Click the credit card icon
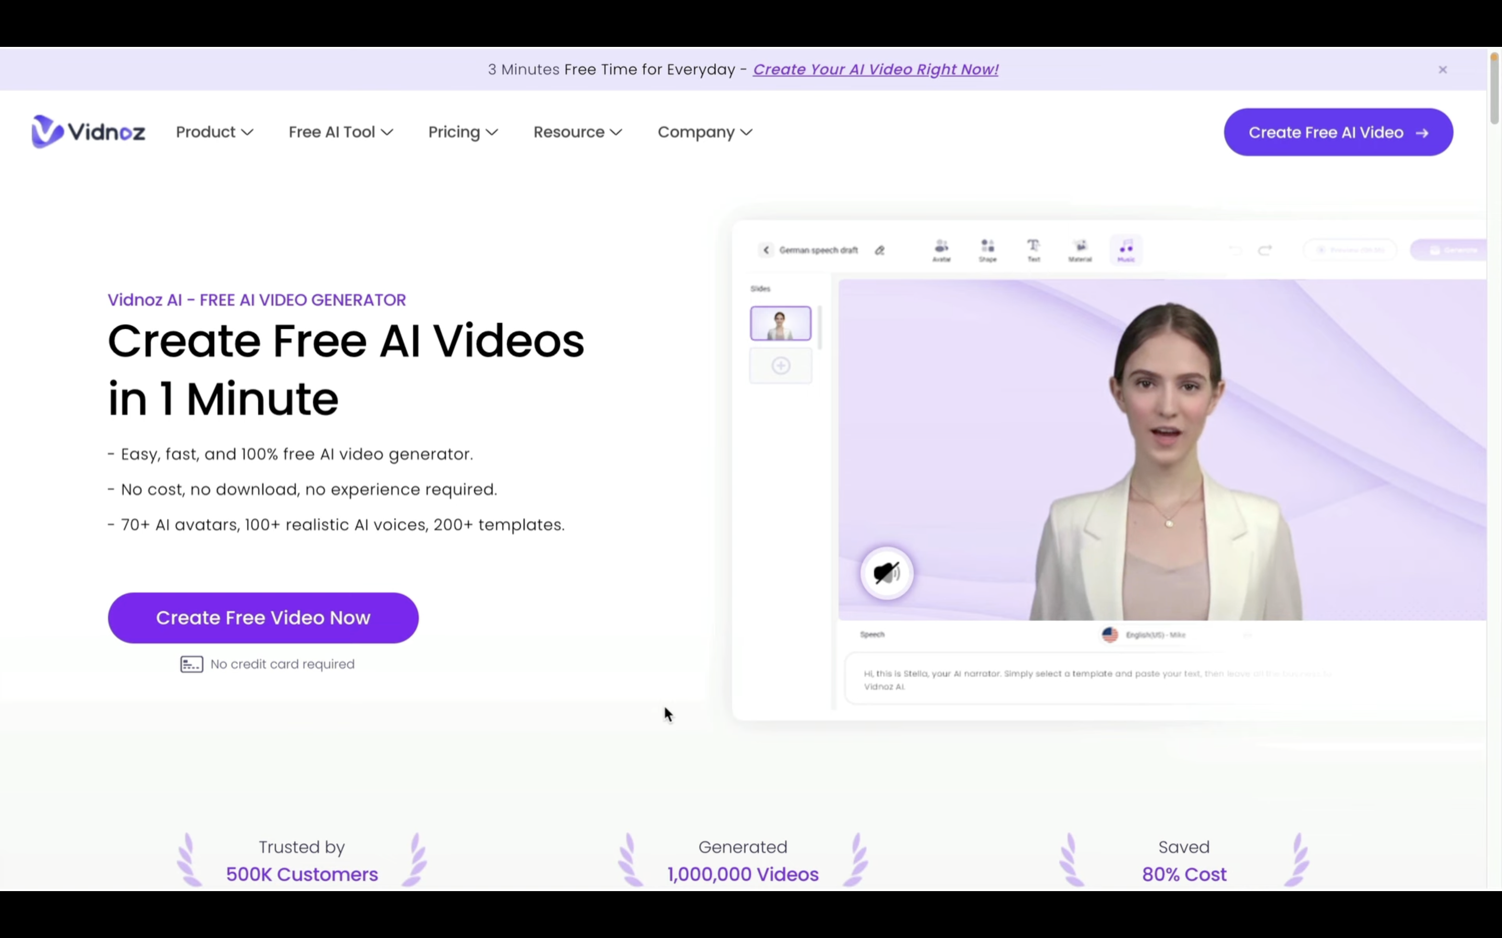This screenshot has height=938, width=1502. coord(192,664)
